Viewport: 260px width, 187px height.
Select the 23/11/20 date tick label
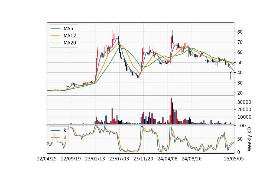143,159
